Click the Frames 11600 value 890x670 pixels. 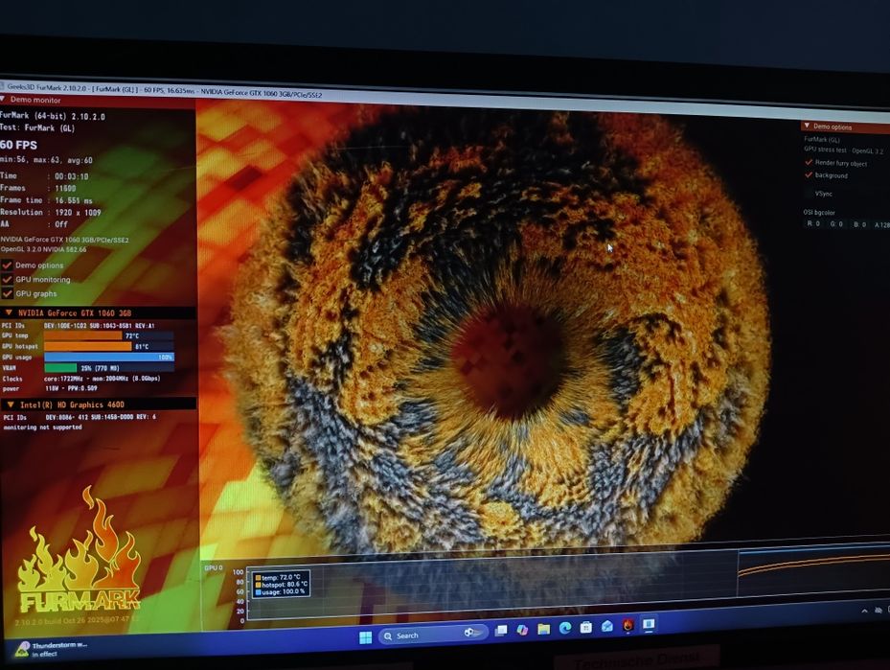pyautogui.click(x=65, y=189)
